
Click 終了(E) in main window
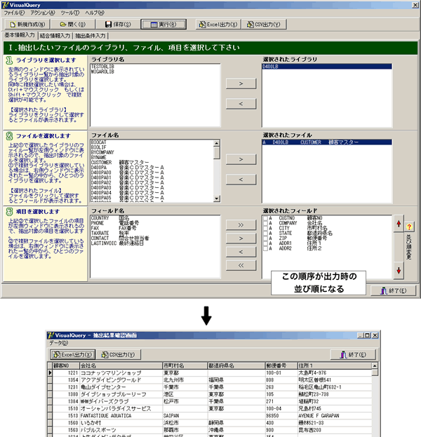pyautogui.click(x=394, y=290)
